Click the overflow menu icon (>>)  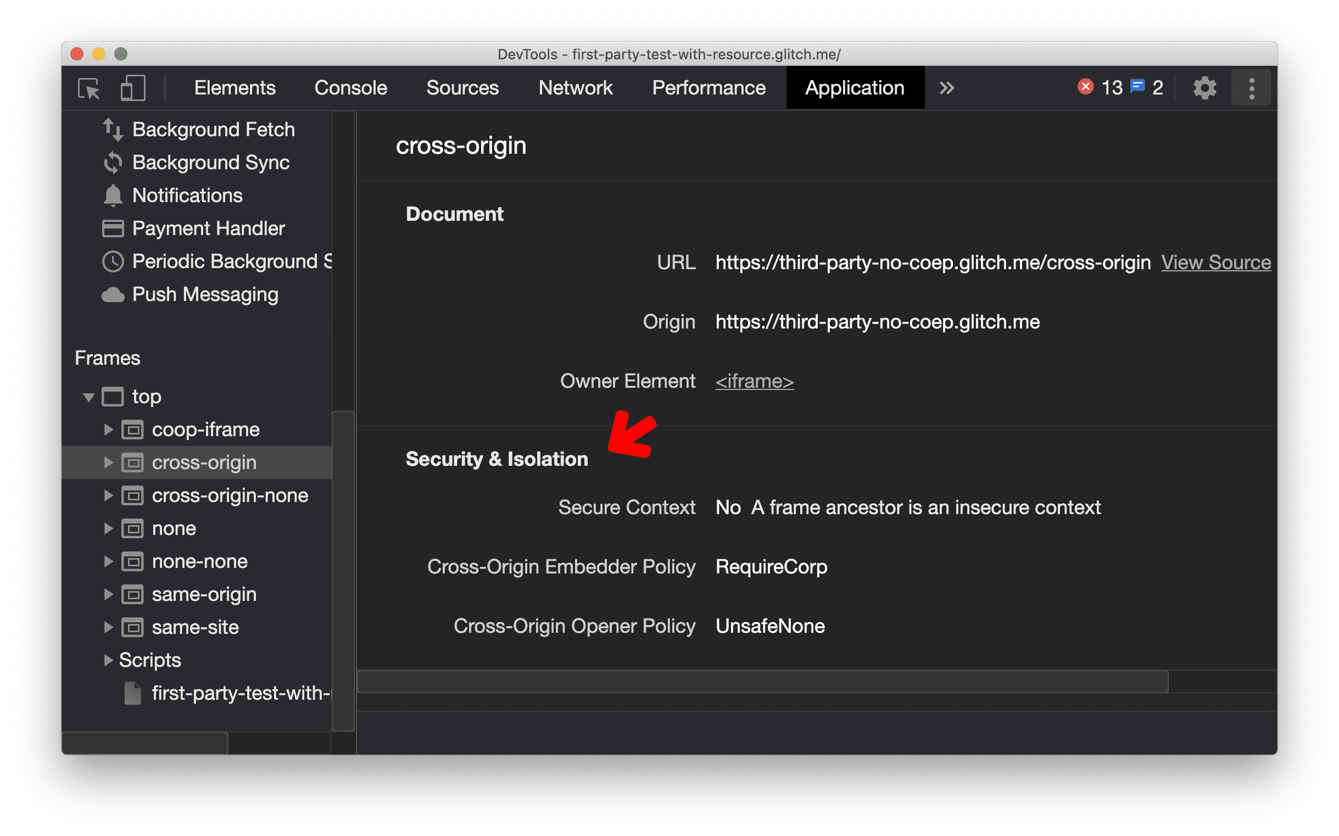coord(946,88)
